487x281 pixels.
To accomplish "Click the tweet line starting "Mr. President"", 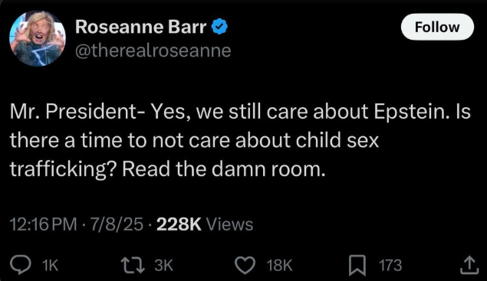I will pos(240,111).
